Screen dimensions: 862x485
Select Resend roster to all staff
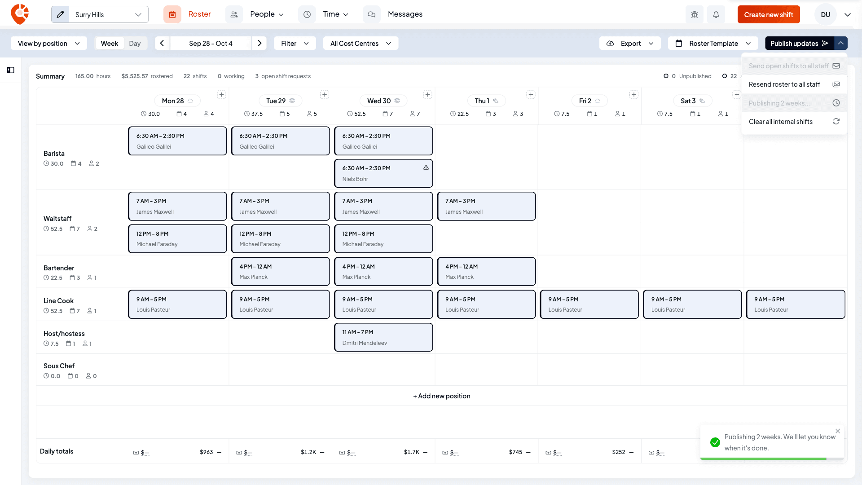coord(794,84)
